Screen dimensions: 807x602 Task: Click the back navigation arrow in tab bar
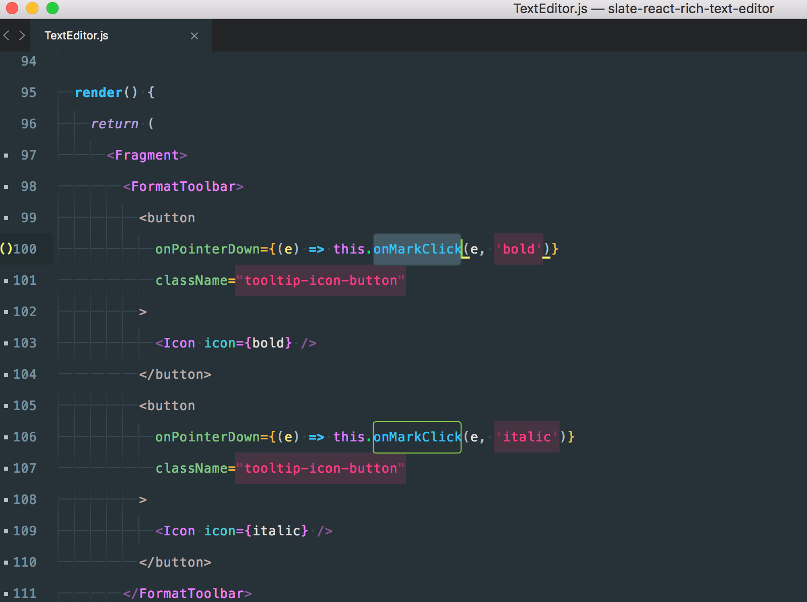click(7, 35)
